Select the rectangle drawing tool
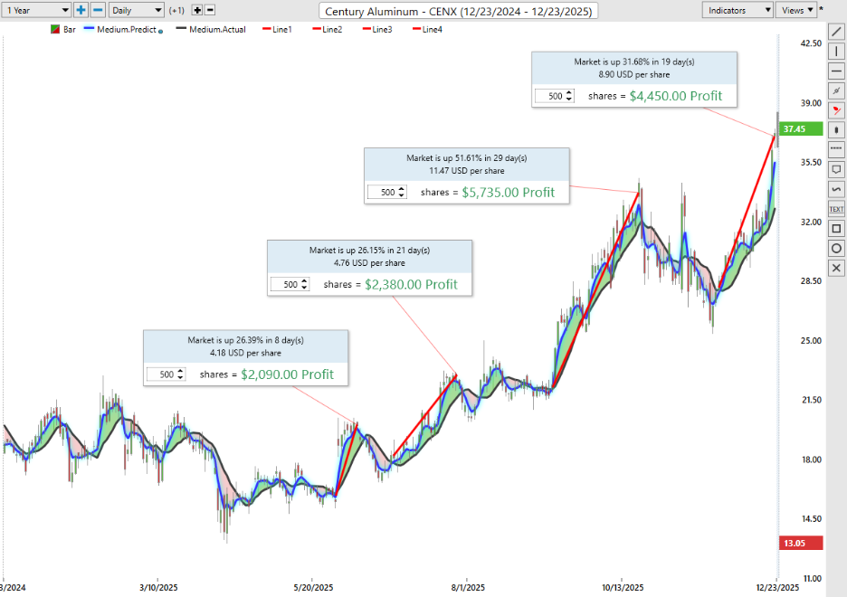The width and height of the screenshot is (847, 597). tap(836, 229)
